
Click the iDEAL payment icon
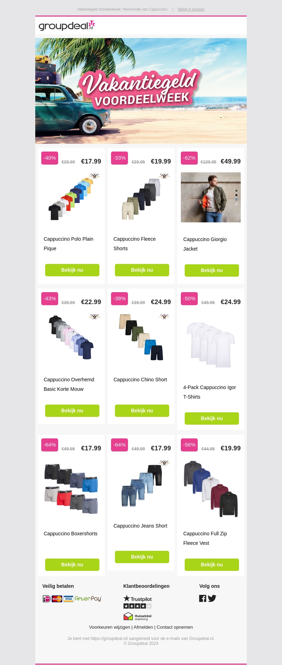coord(47,599)
